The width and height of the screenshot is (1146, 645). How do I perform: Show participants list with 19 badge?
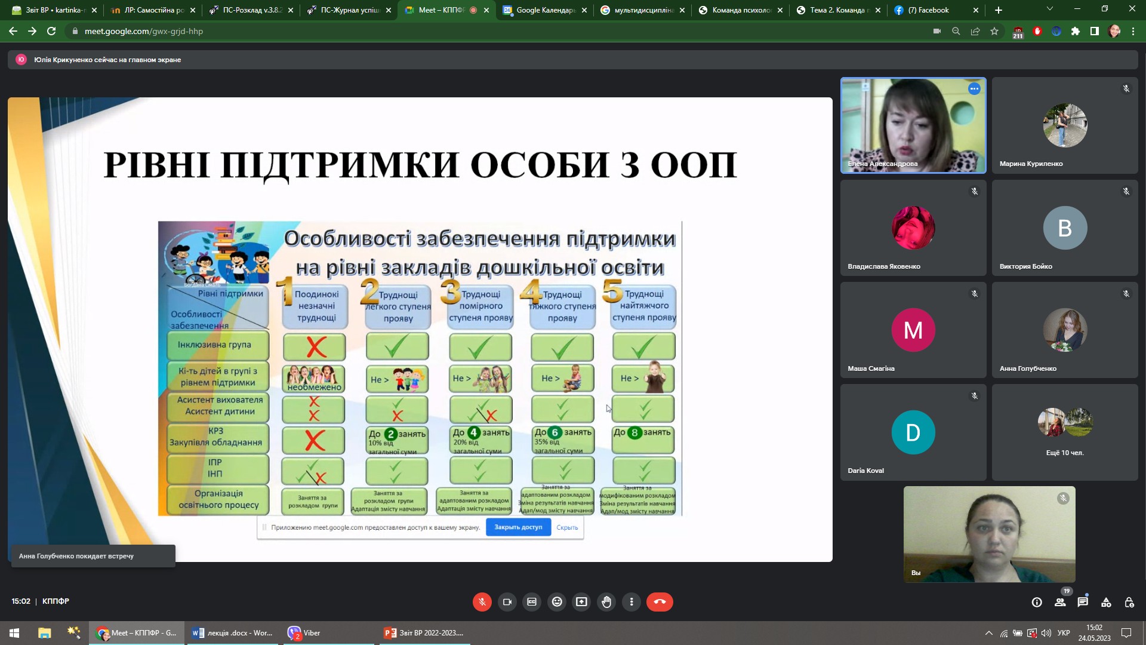[x=1060, y=603]
